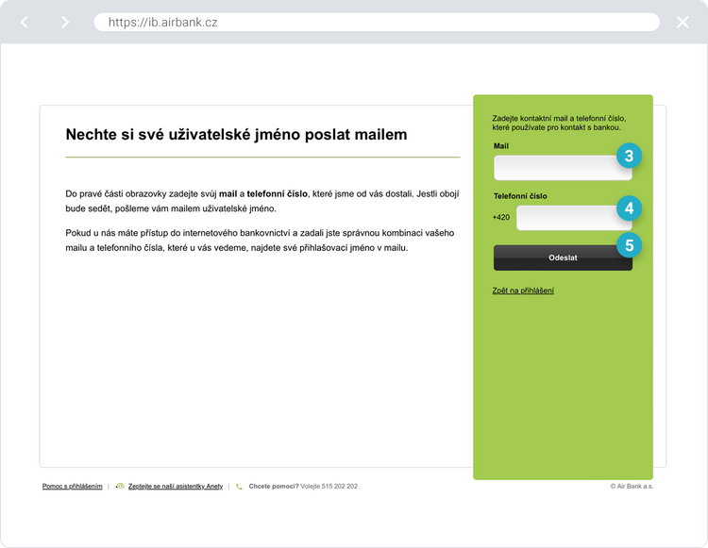Click the help line number 515 202 202
The height and width of the screenshot is (548, 708).
coord(338,487)
